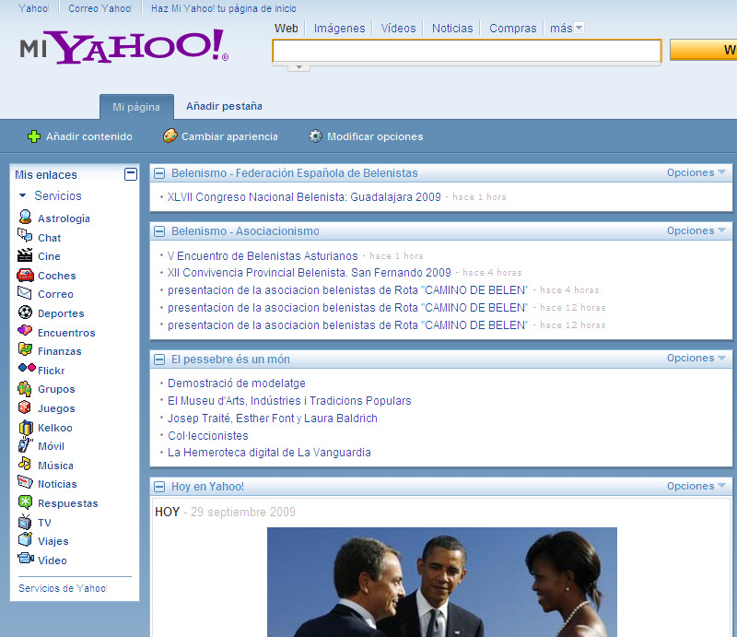This screenshot has width=737, height=637.
Task: Collapse the Belenismo - Asociacionismo module
Action: pyautogui.click(x=159, y=231)
